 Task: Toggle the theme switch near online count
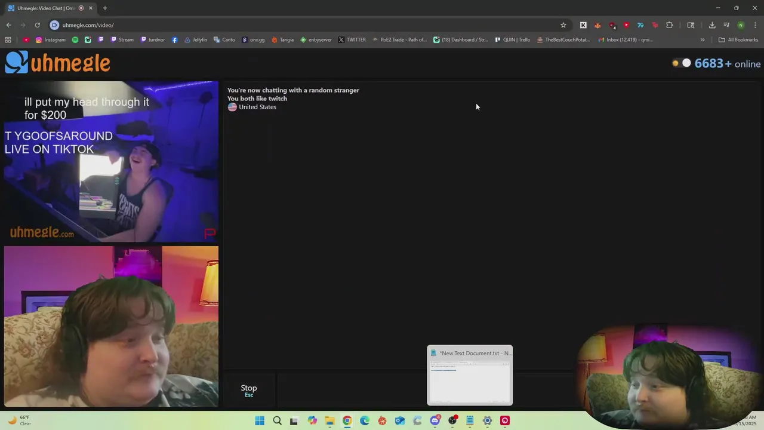681,63
